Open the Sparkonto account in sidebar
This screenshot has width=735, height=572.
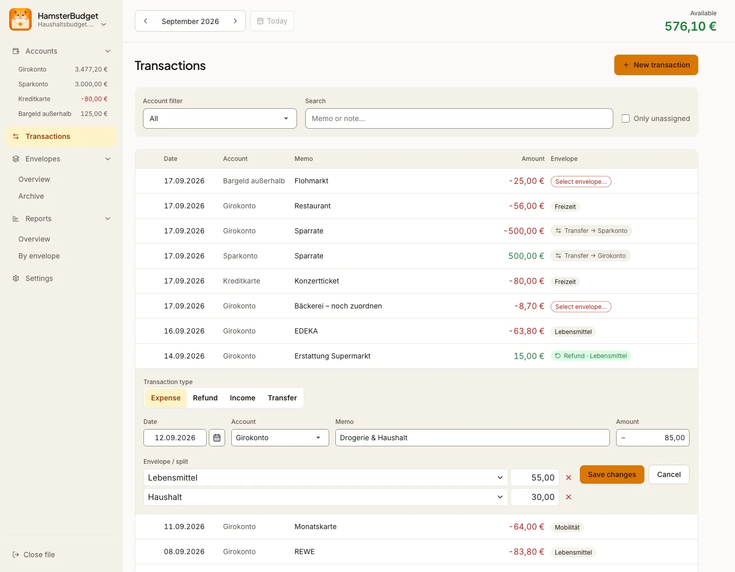63,84
